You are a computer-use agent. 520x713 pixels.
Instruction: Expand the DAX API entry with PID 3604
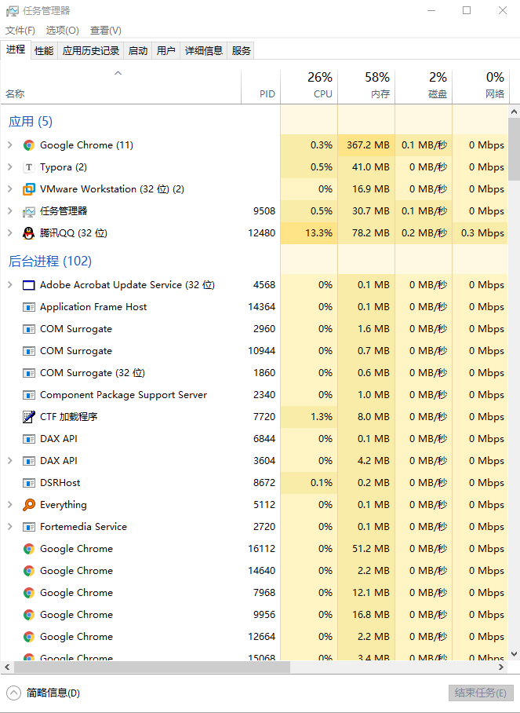pyautogui.click(x=10, y=461)
